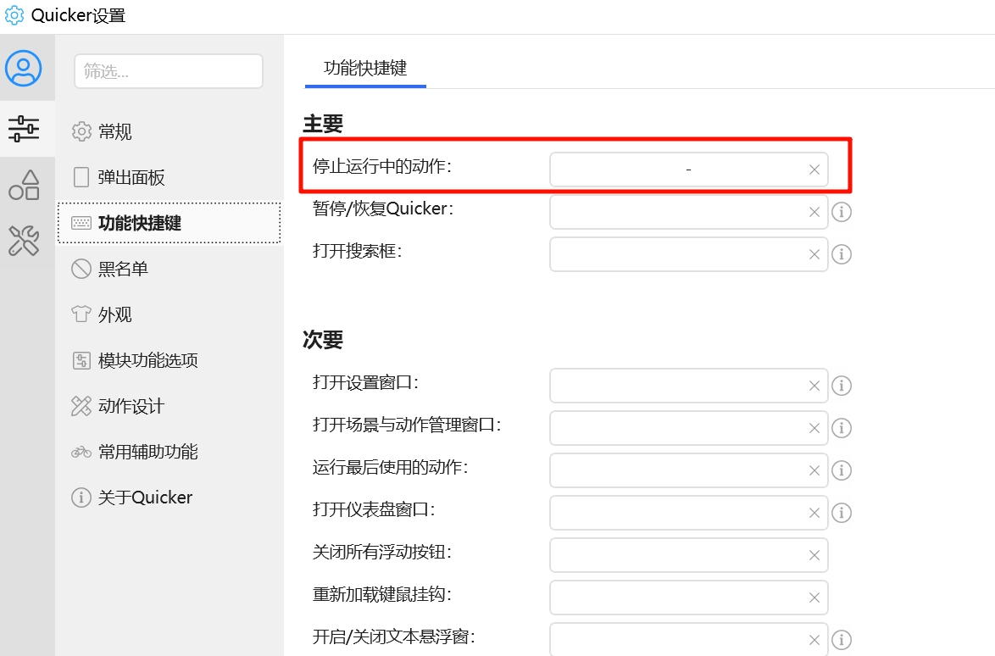The width and height of the screenshot is (995, 656).
Task: Open the shapes sidebar icon
Action: (24, 185)
